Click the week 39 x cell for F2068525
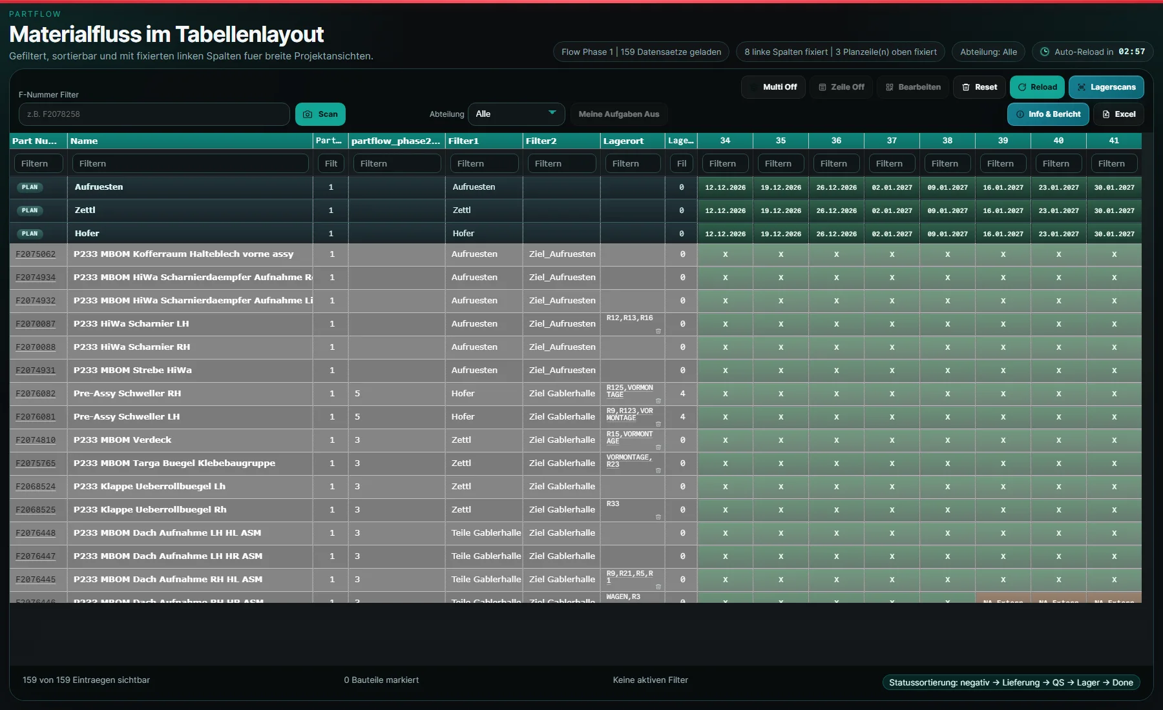1163x710 pixels. 1003,510
